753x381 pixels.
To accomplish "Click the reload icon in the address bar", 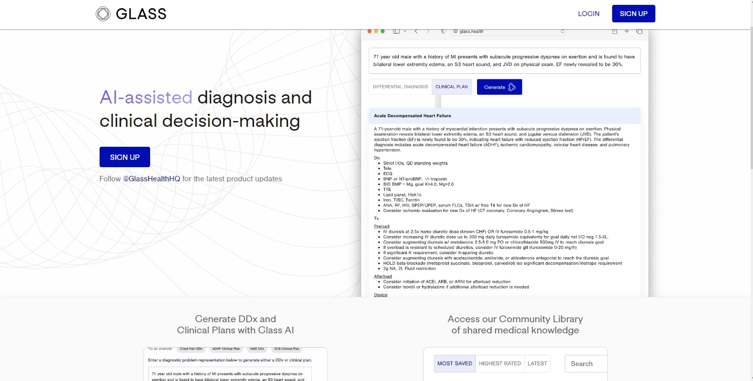I will [563, 32].
